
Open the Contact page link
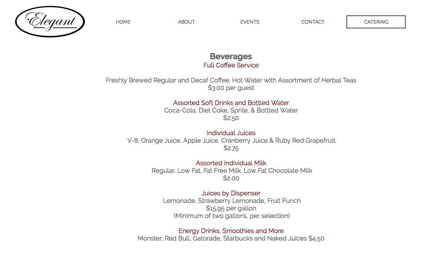pyautogui.click(x=313, y=22)
